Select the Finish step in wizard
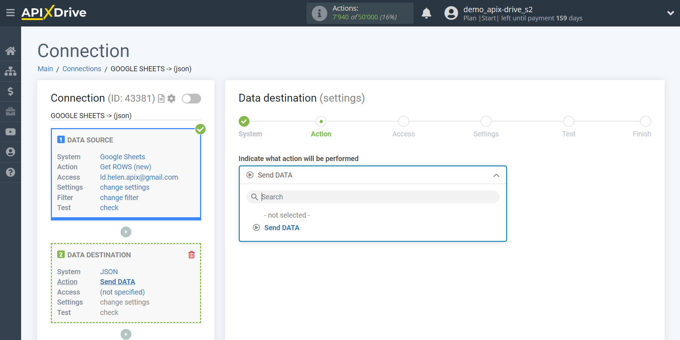The width and height of the screenshot is (680, 340). pyautogui.click(x=646, y=121)
